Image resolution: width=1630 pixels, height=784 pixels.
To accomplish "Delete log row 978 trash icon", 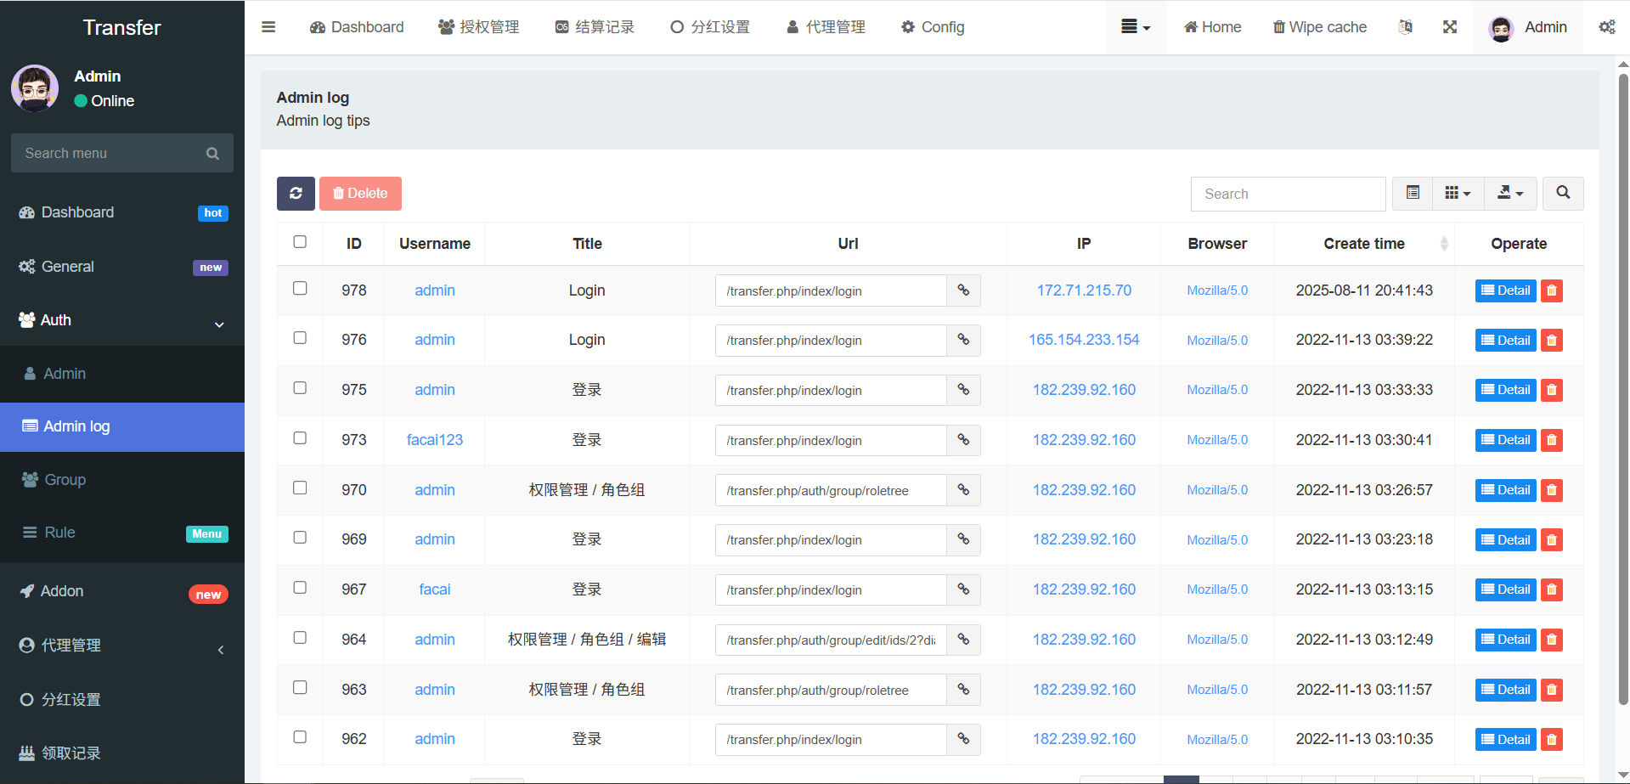I will tap(1552, 290).
